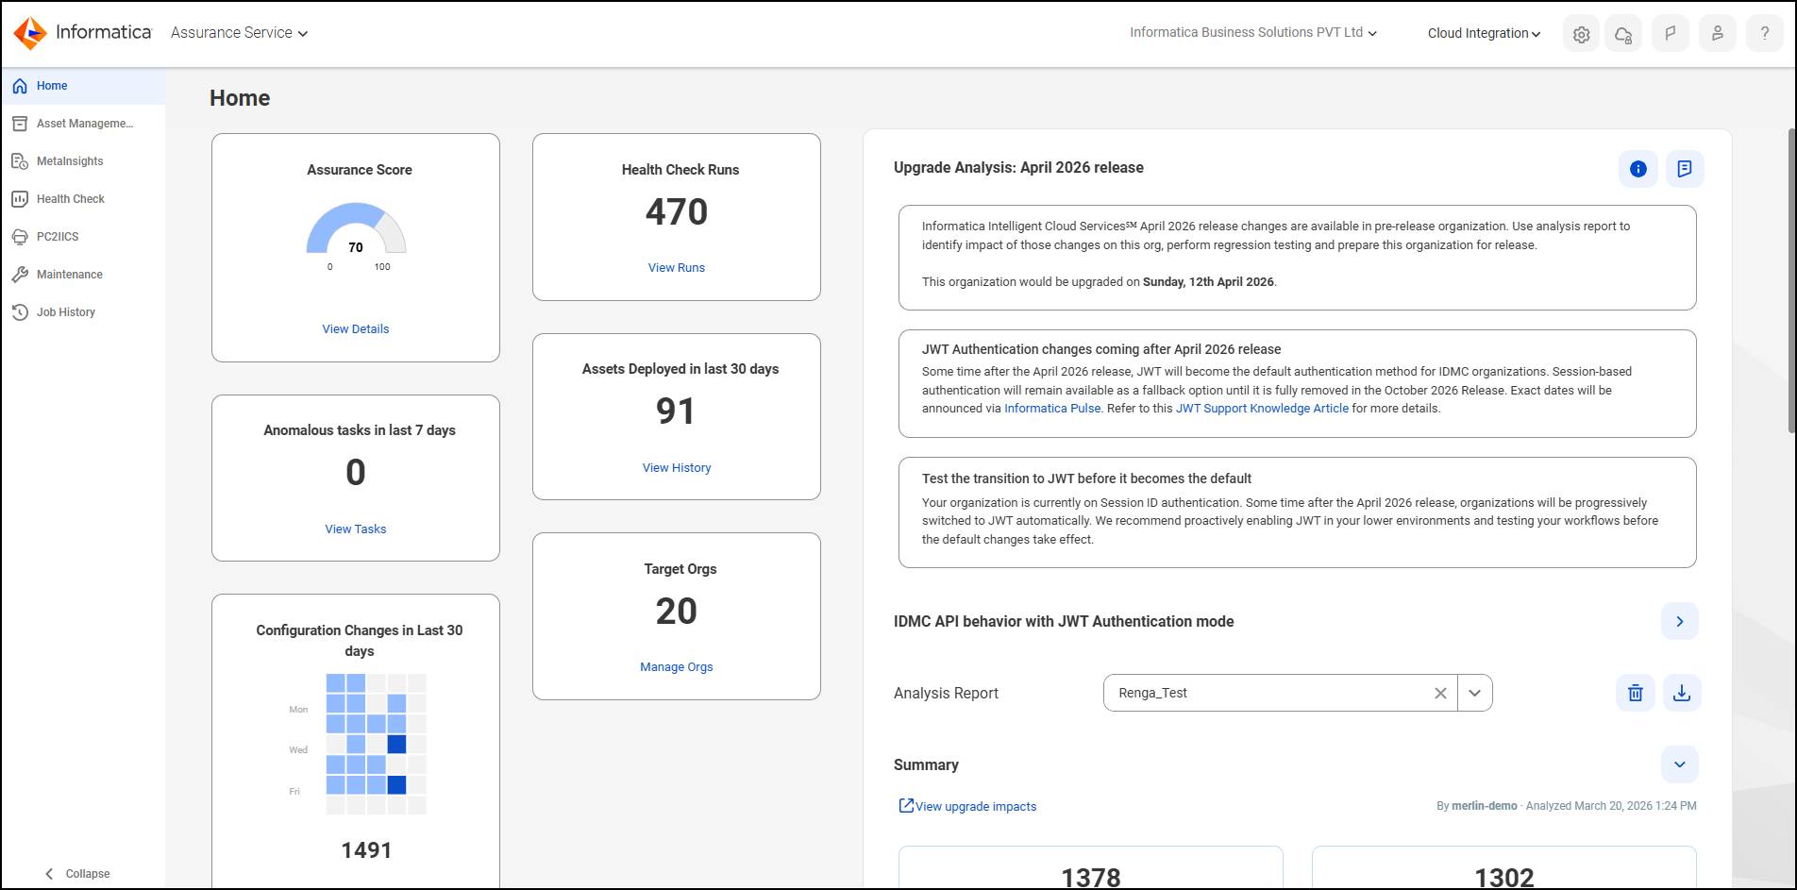Click the Health Check bar chart icon in the sidebar
Image resolution: width=1797 pixels, height=890 pixels.
pyautogui.click(x=20, y=199)
